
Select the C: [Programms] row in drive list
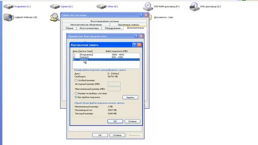click(x=106, y=55)
